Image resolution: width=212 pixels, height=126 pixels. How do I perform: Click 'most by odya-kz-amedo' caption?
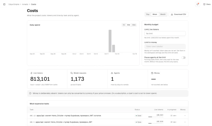pos(120,85)
